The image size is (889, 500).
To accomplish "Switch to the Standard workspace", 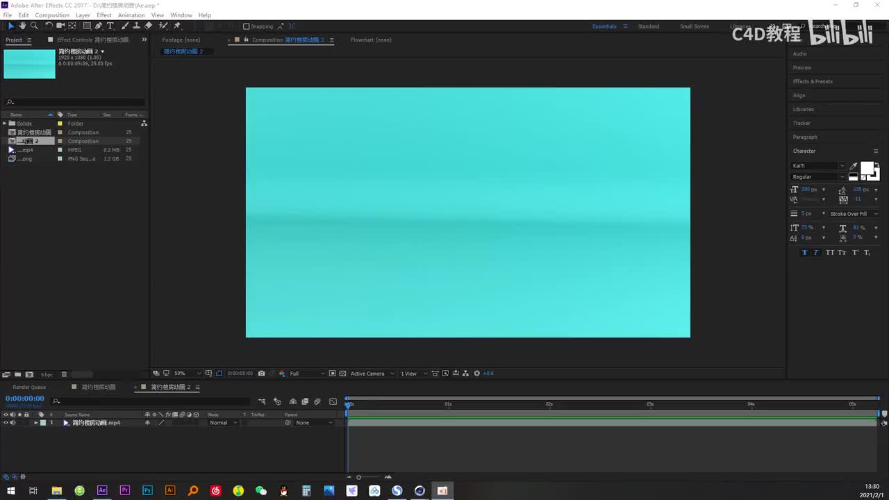I will click(648, 26).
